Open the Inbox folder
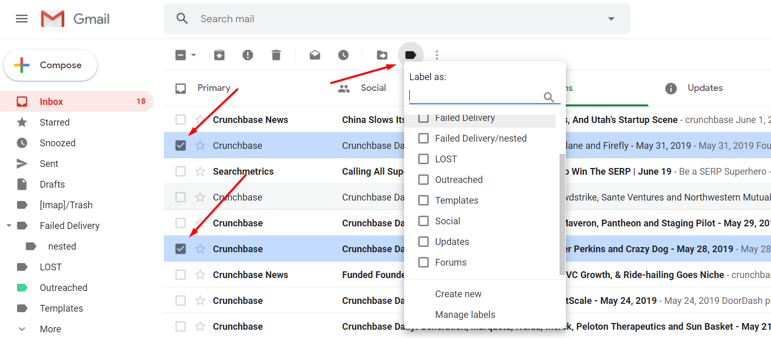Image resolution: width=771 pixels, height=338 pixels. click(76, 102)
